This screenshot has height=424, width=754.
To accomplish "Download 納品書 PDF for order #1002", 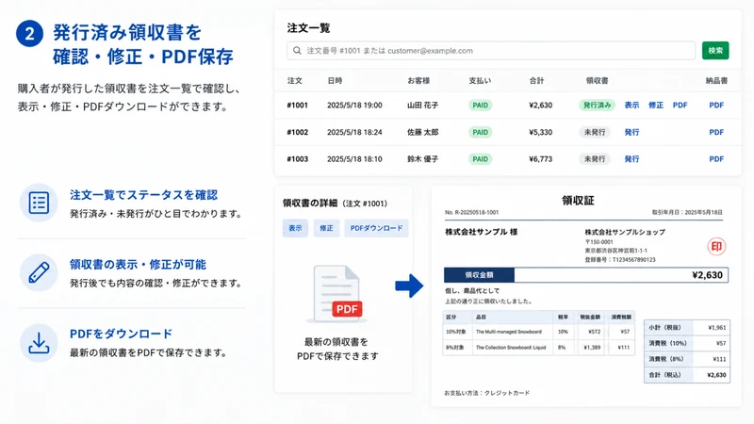I will click(x=716, y=132).
